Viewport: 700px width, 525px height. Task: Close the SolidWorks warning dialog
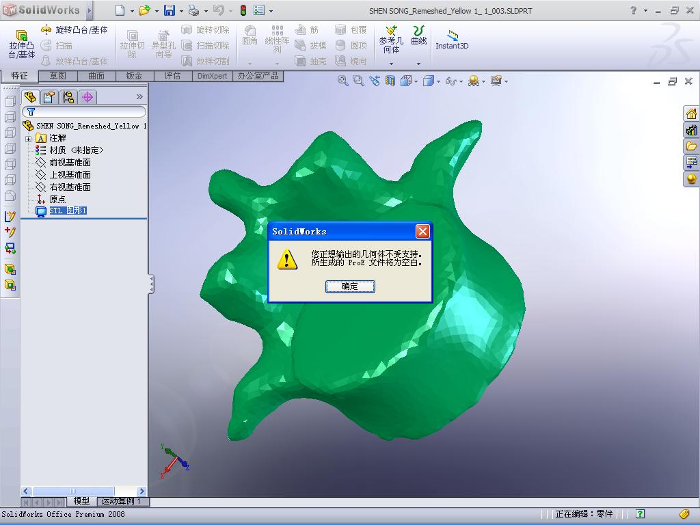pyautogui.click(x=422, y=231)
